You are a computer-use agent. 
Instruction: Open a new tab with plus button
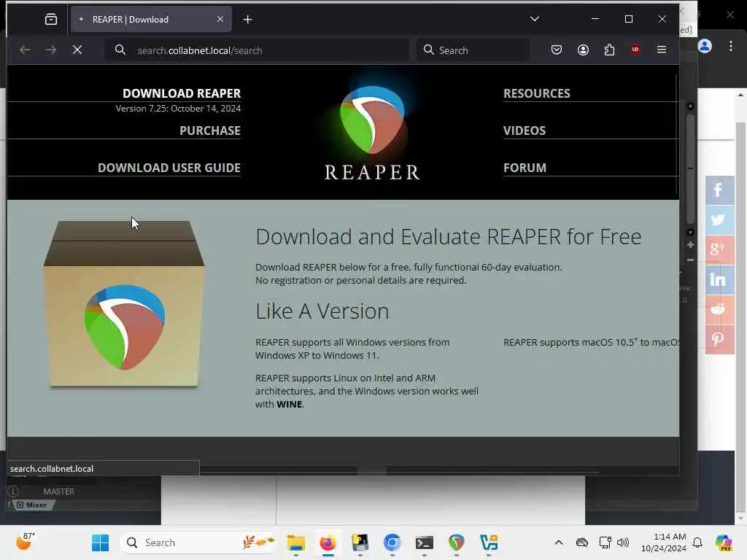(x=248, y=20)
